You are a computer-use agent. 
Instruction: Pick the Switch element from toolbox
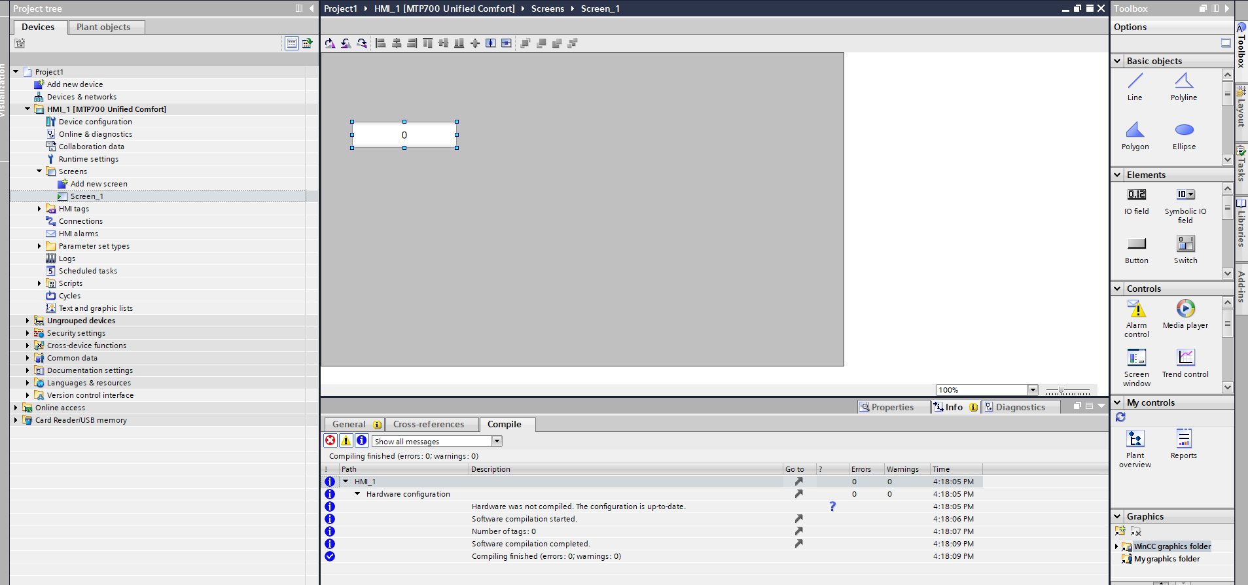[x=1185, y=251]
